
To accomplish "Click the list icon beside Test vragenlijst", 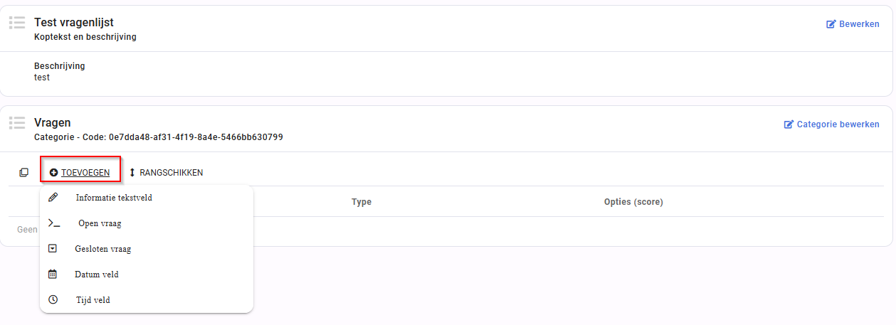I will pos(17,23).
